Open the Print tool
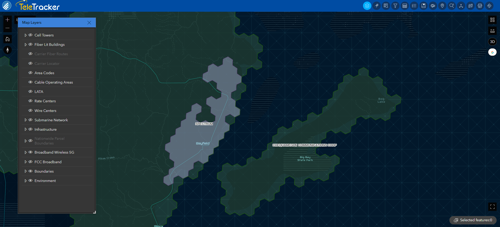Viewport: 500px width, 227px height. pyautogui.click(x=480, y=6)
